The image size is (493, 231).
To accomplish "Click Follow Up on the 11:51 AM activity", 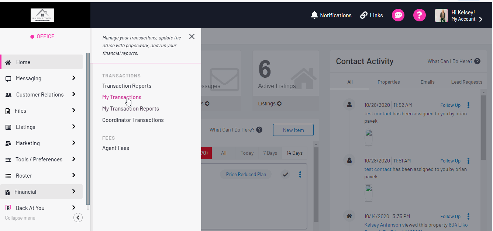I will pos(450,161).
